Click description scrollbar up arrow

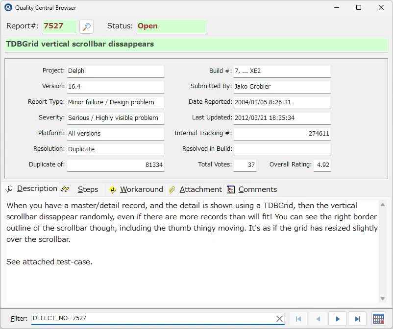tap(383, 205)
